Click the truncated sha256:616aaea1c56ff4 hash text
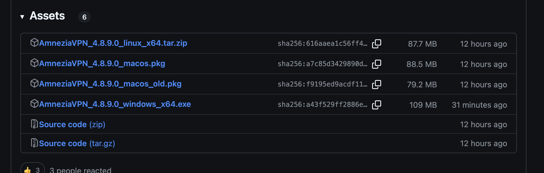The height and width of the screenshot is (173, 544). [322, 44]
